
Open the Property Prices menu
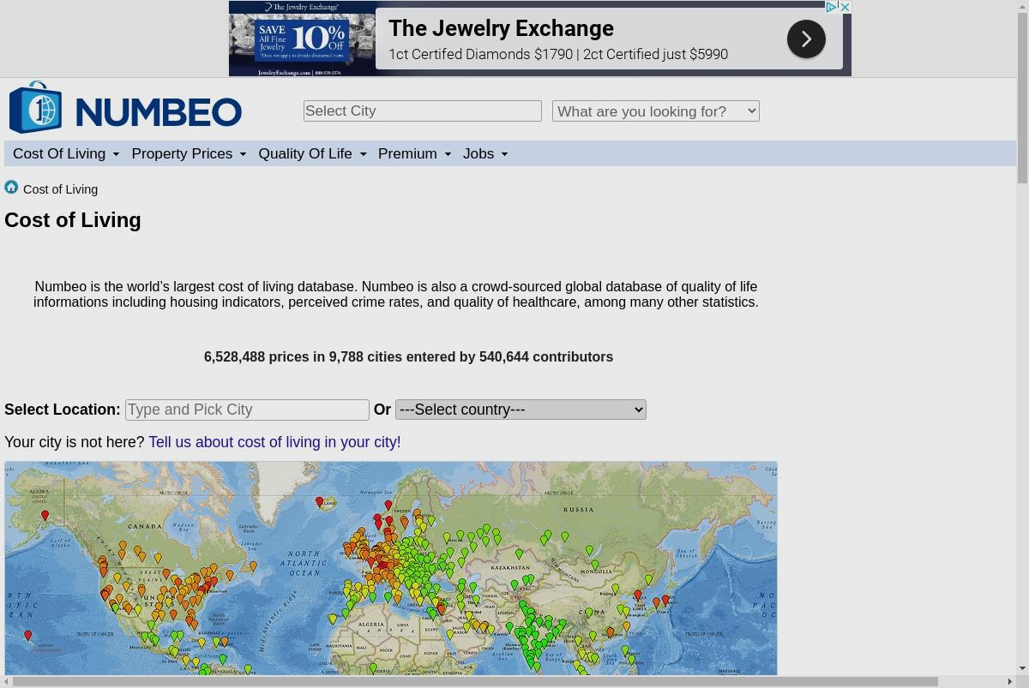189,153
